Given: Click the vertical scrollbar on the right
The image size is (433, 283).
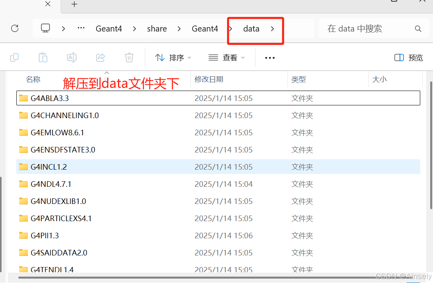Looking at the screenshot, I should [431, 145].
